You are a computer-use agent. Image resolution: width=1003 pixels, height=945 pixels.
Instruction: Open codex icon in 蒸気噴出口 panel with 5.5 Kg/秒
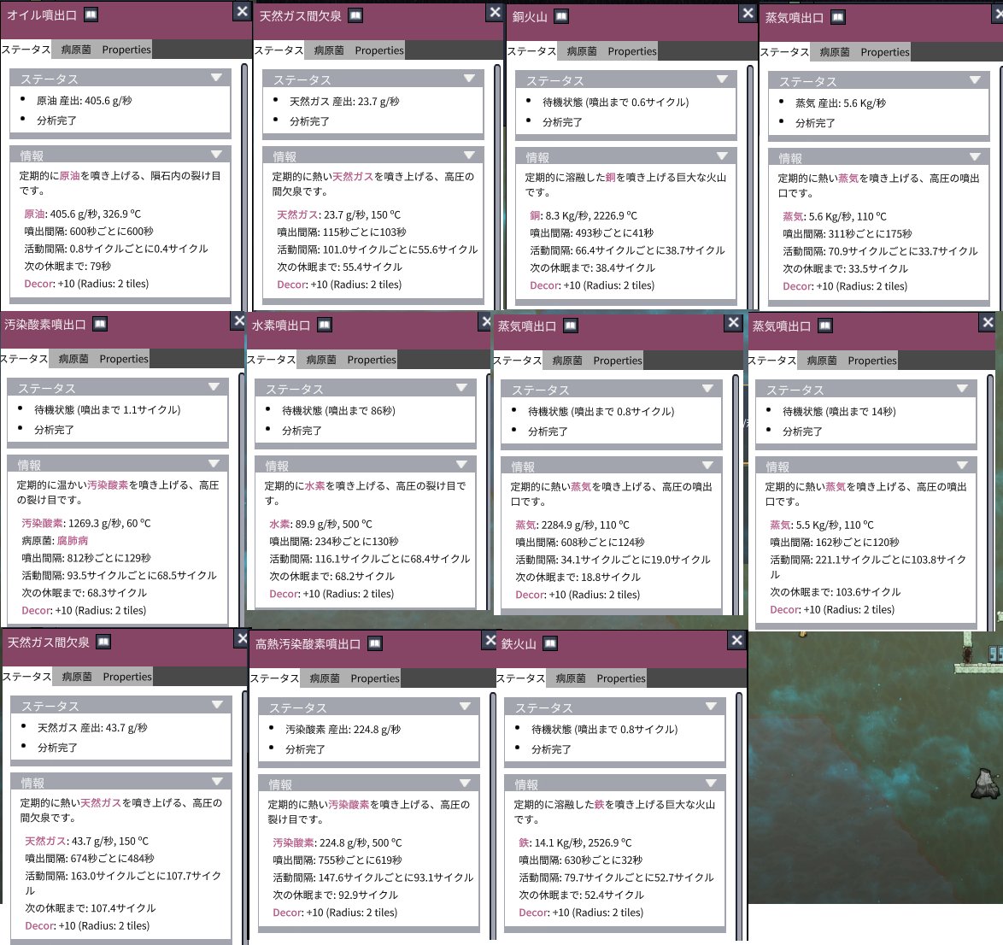[825, 326]
